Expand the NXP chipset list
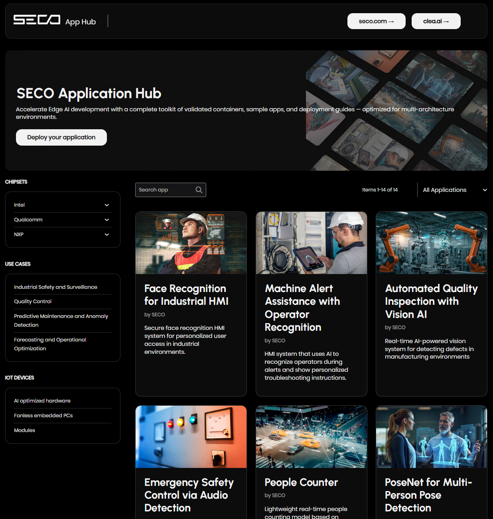This screenshot has width=493, height=519. [x=62, y=234]
